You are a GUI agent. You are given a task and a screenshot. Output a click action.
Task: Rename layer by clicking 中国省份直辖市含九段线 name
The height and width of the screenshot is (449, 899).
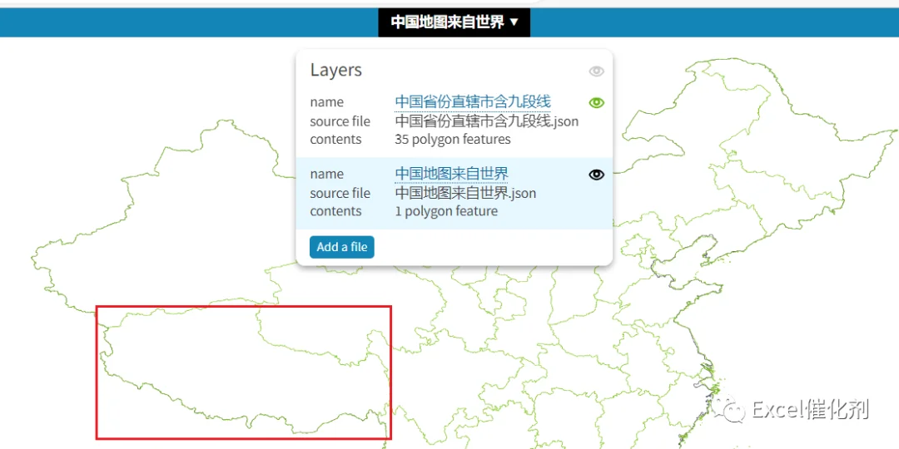[x=473, y=102]
